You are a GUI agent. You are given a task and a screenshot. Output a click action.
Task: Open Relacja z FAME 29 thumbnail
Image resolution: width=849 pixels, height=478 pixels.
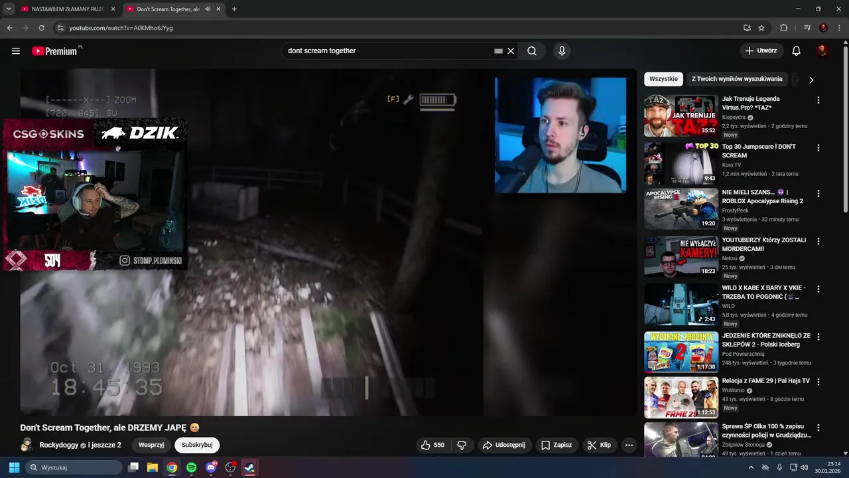pos(681,398)
